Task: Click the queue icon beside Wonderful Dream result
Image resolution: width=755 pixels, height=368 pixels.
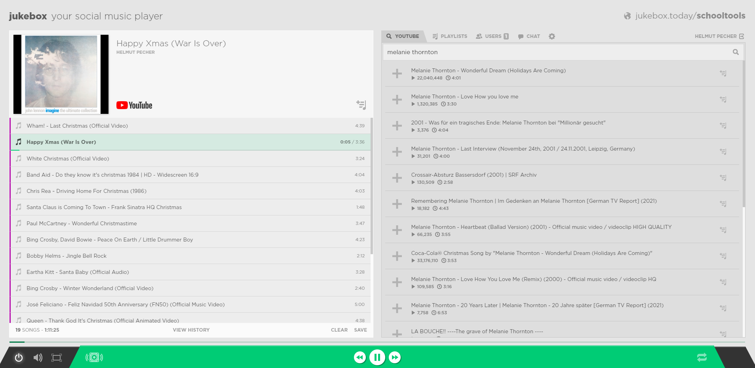Action: click(723, 73)
